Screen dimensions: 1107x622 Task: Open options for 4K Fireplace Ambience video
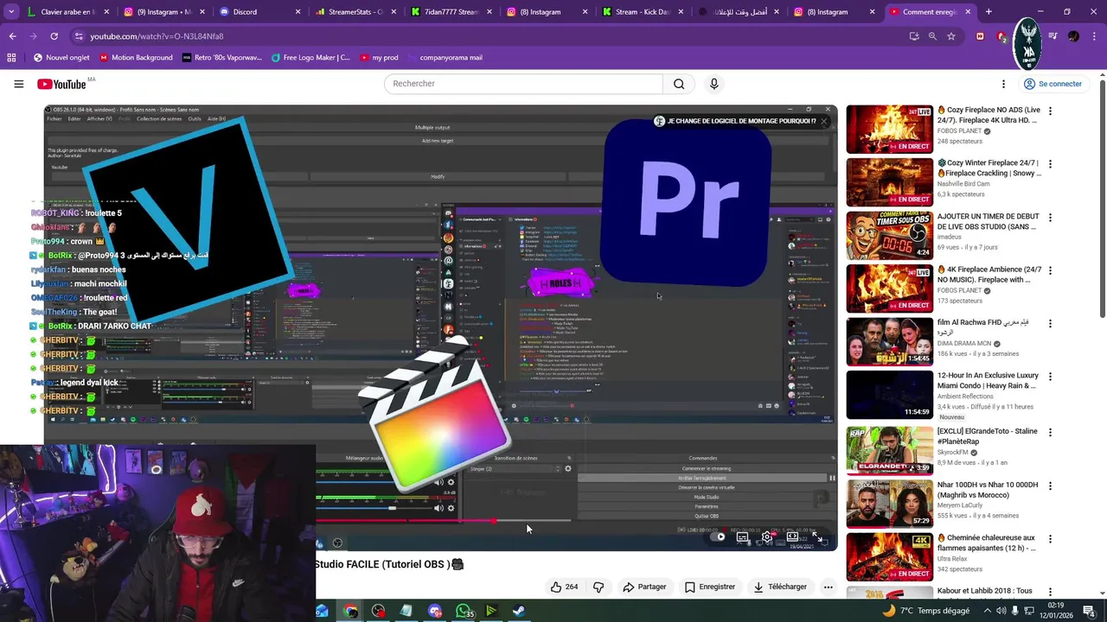[1050, 270]
